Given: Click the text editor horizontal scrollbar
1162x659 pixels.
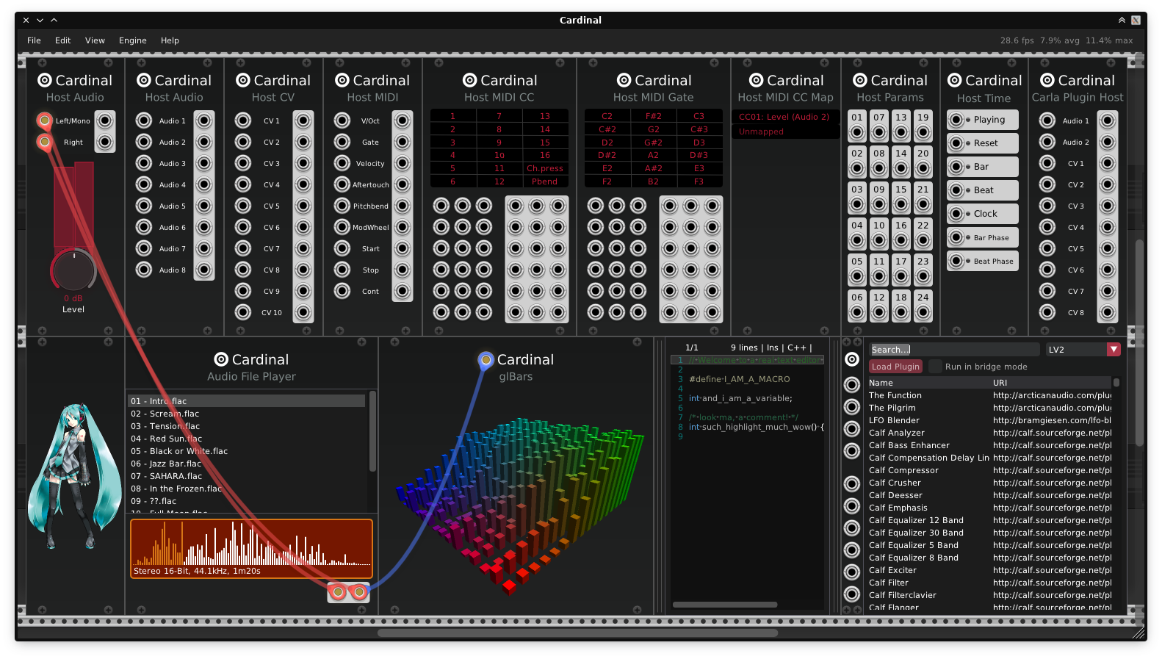Looking at the screenshot, I should tap(724, 605).
